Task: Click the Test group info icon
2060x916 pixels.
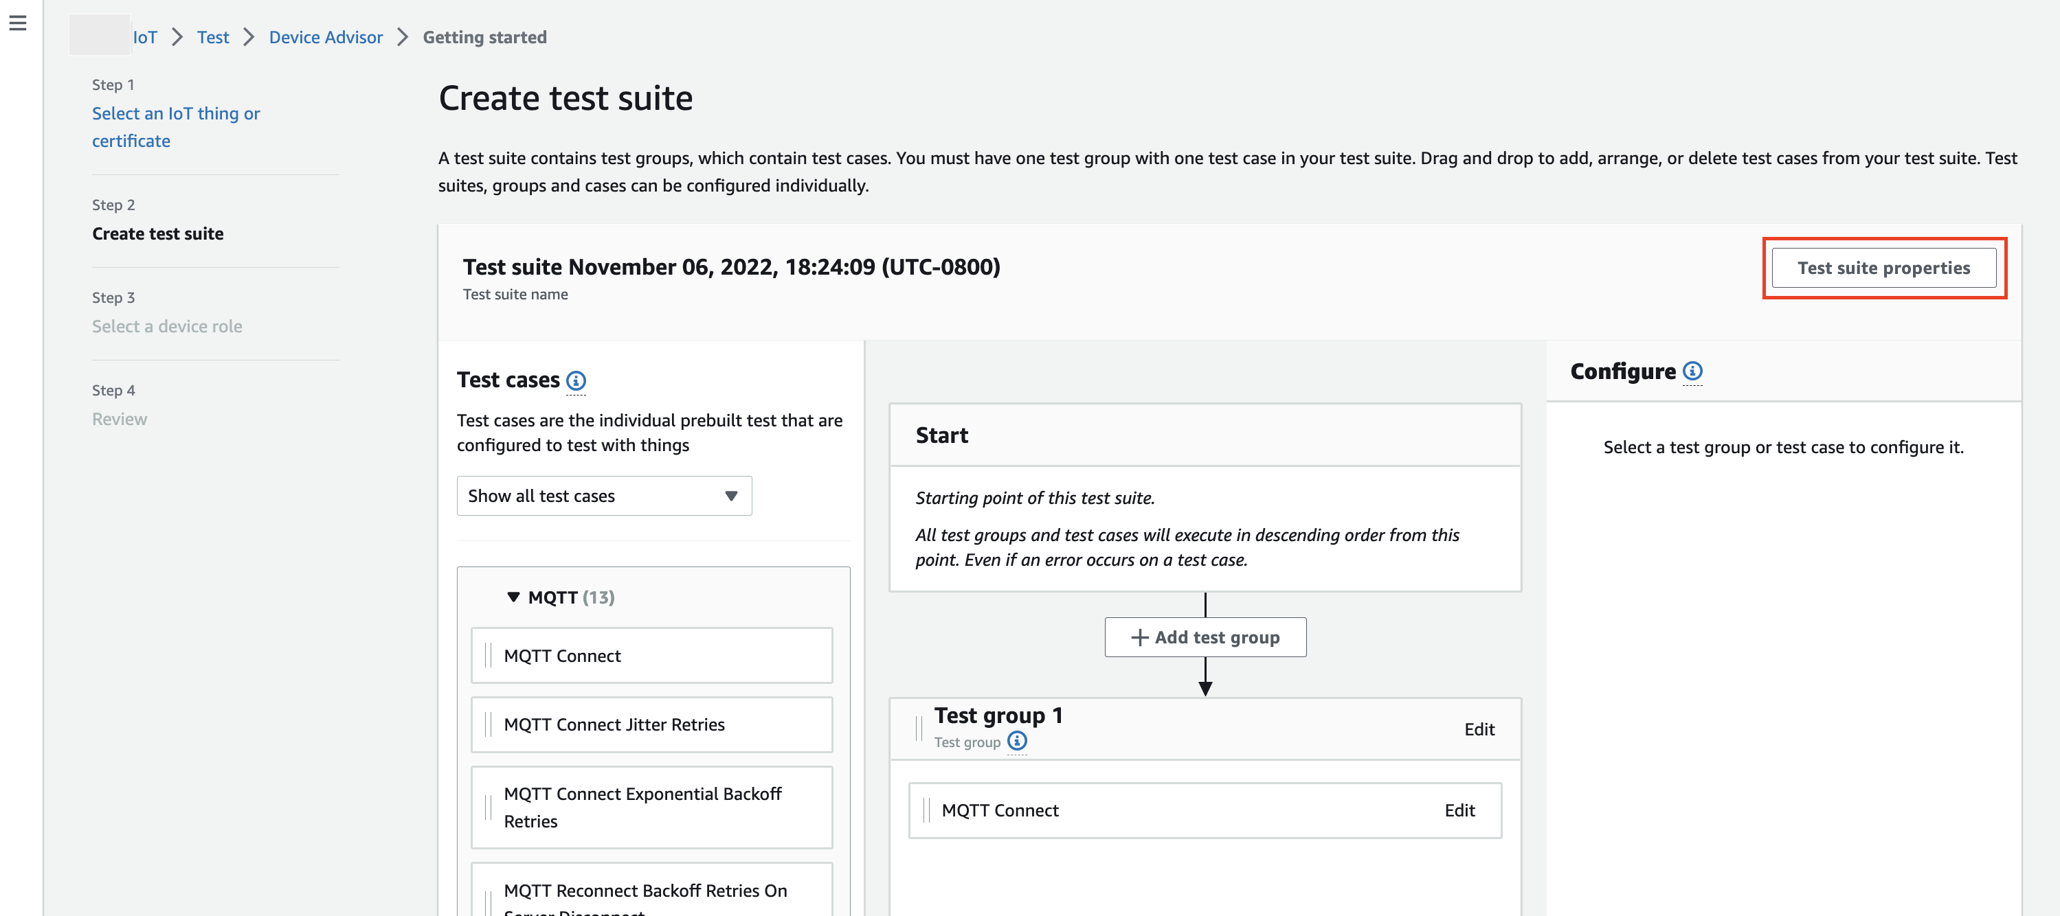Action: click(1016, 741)
